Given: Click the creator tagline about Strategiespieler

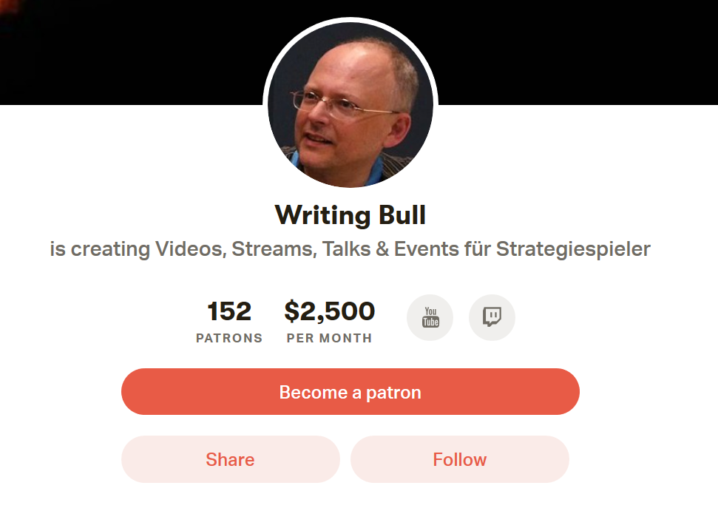Looking at the screenshot, I should pyautogui.click(x=350, y=249).
